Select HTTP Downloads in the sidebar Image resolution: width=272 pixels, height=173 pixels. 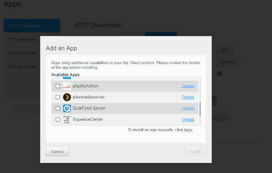(x=32, y=26)
